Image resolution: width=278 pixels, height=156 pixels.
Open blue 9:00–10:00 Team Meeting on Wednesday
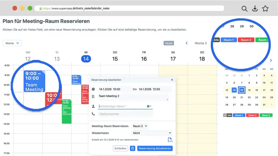coord(76,80)
